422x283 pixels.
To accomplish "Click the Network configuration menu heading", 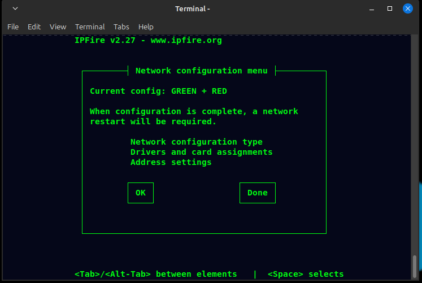I will (202, 71).
